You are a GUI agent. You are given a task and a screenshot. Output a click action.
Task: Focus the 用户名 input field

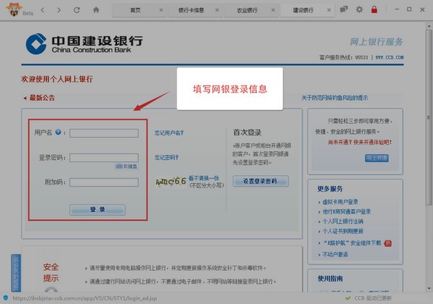104,133
